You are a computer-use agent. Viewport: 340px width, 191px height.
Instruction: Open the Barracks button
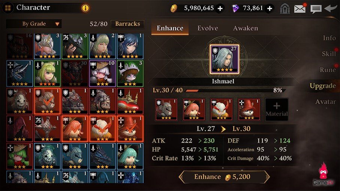[127, 24]
